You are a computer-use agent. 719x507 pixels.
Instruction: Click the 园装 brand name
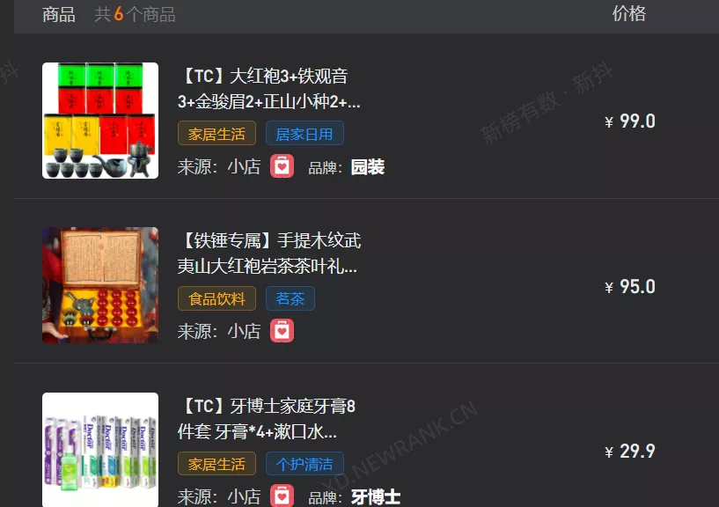pyautogui.click(x=367, y=167)
